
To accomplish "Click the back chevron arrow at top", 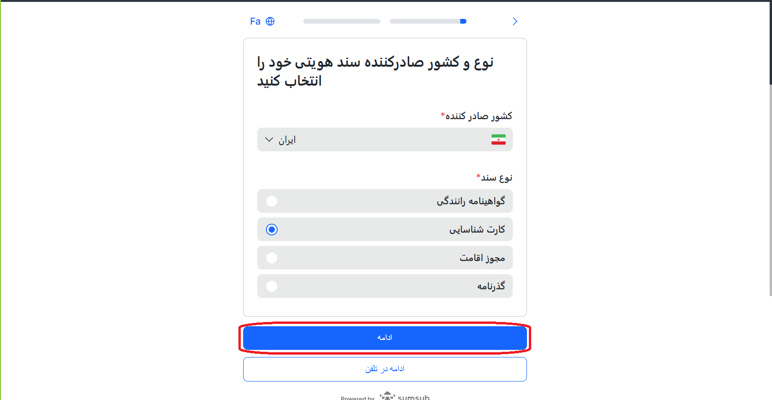I will (515, 21).
